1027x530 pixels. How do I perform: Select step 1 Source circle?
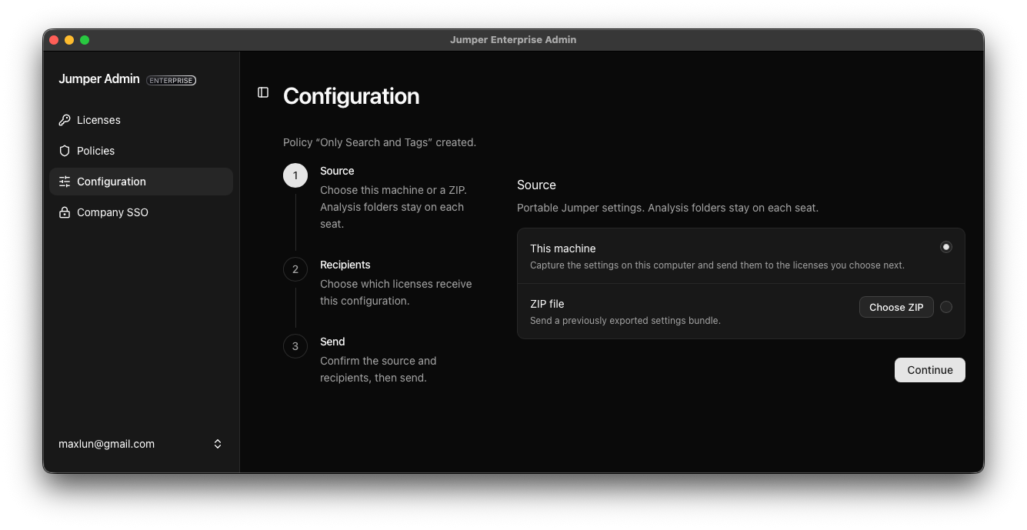point(295,175)
